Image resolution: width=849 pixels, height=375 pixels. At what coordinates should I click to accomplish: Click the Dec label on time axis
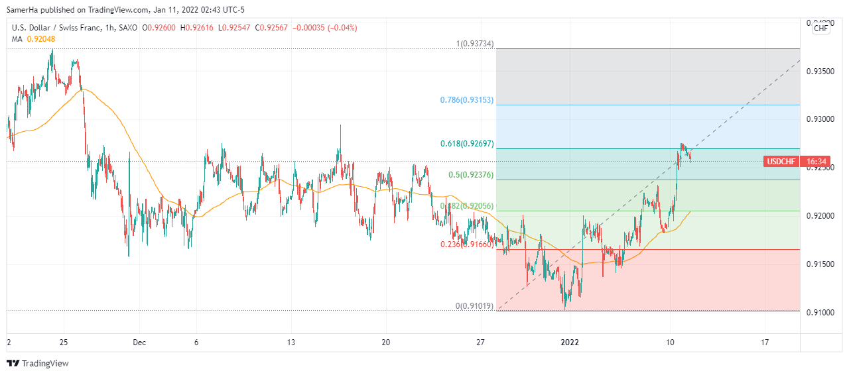point(139,343)
